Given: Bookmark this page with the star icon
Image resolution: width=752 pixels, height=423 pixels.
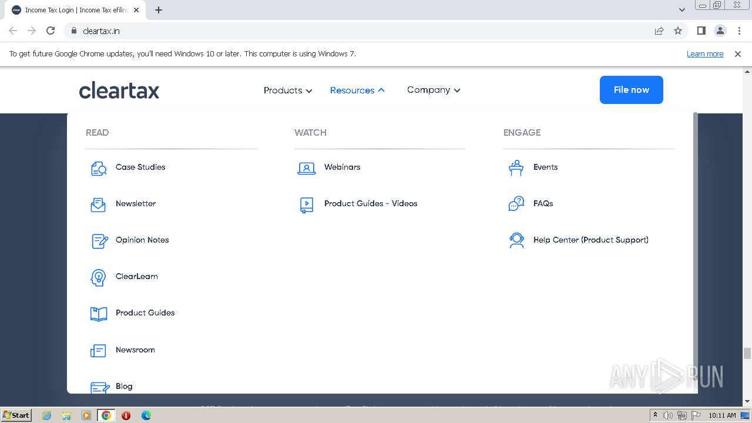Looking at the screenshot, I should (x=678, y=31).
